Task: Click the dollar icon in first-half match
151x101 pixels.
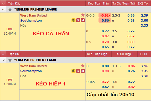Action: tap(78, 71)
